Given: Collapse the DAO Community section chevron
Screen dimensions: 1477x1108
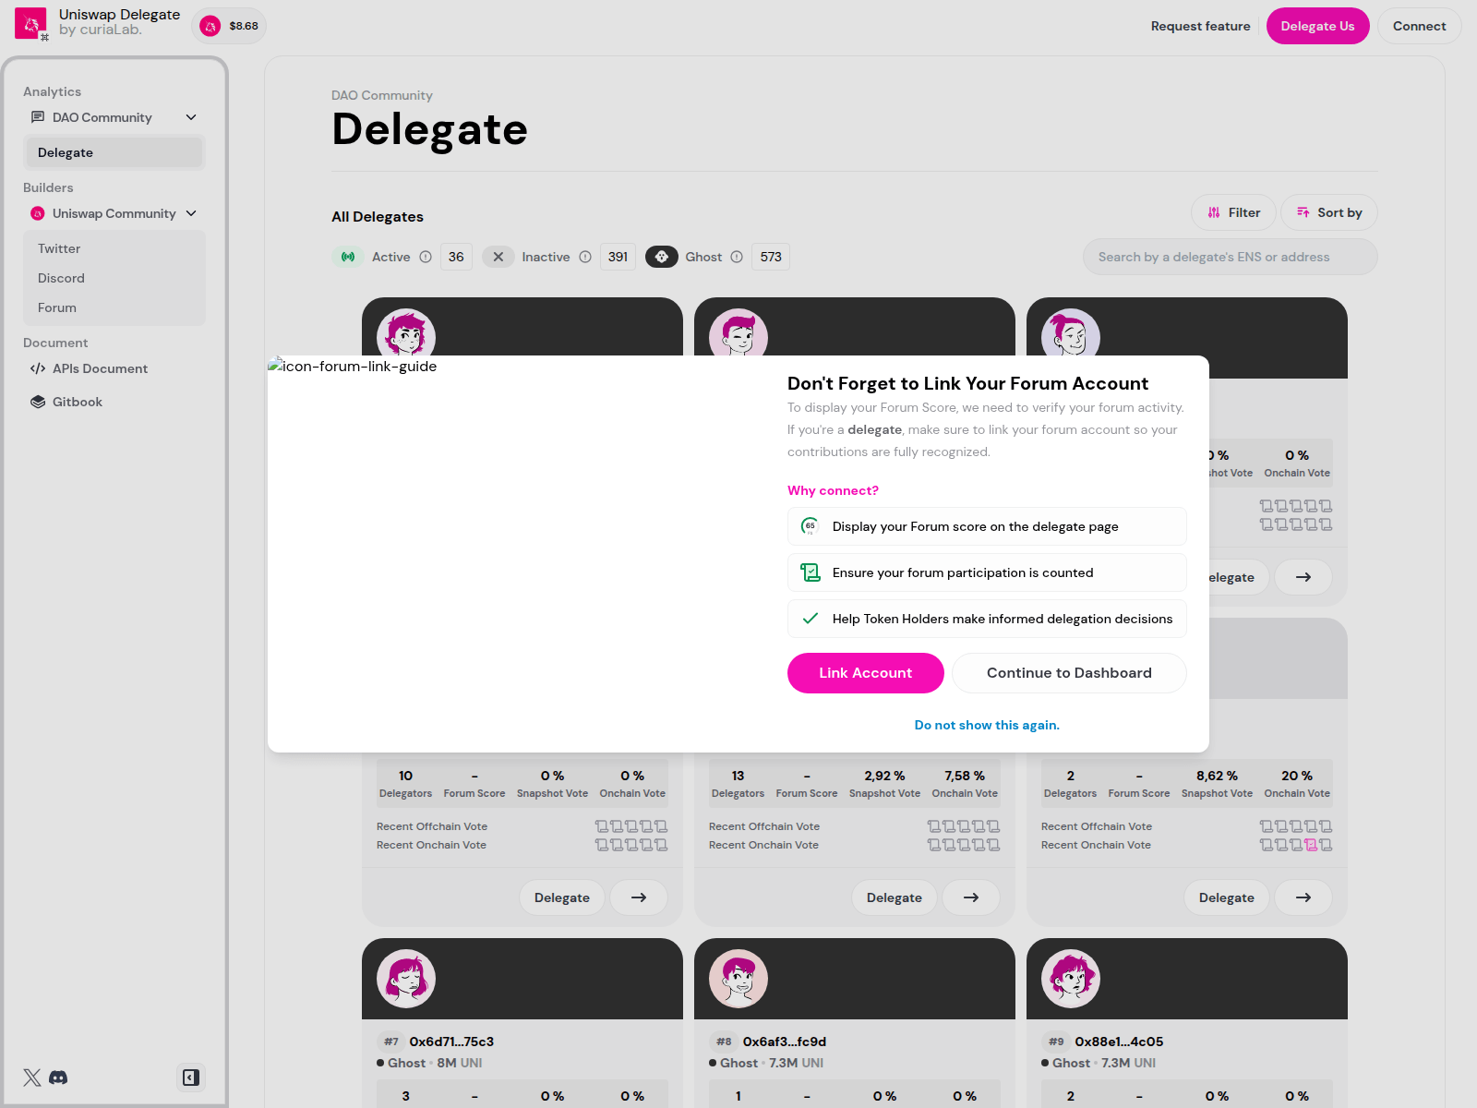Looking at the screenshot, I should pos(191,117).
